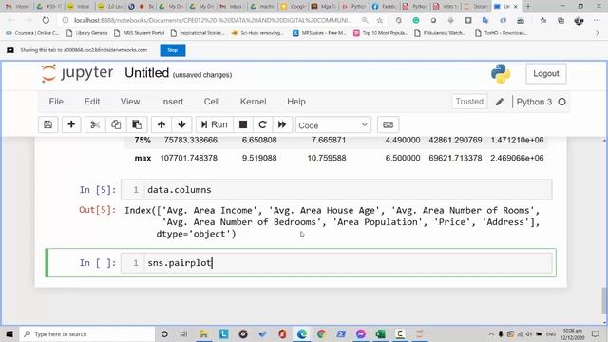Reload the page in browser

point(46,20)
